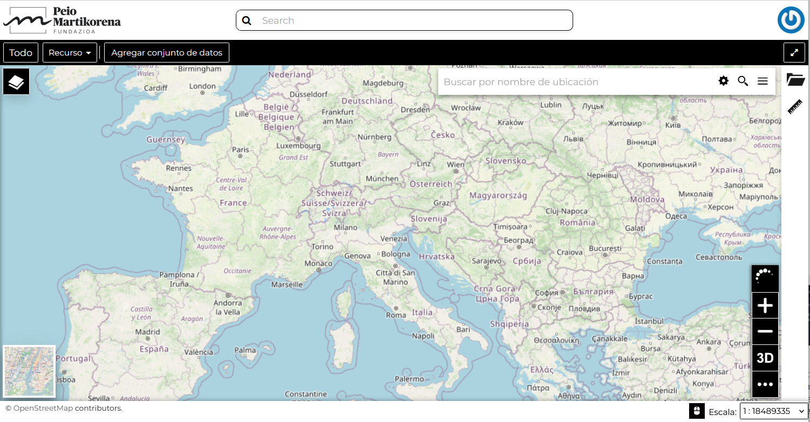This screenshot has width=810, height=422.
Task: Click the Stuttgart label on map
Action: tap(345, 163)
